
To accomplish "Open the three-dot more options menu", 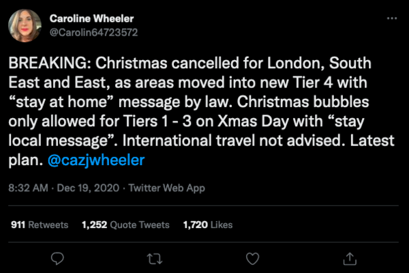I will click(389, 18).
